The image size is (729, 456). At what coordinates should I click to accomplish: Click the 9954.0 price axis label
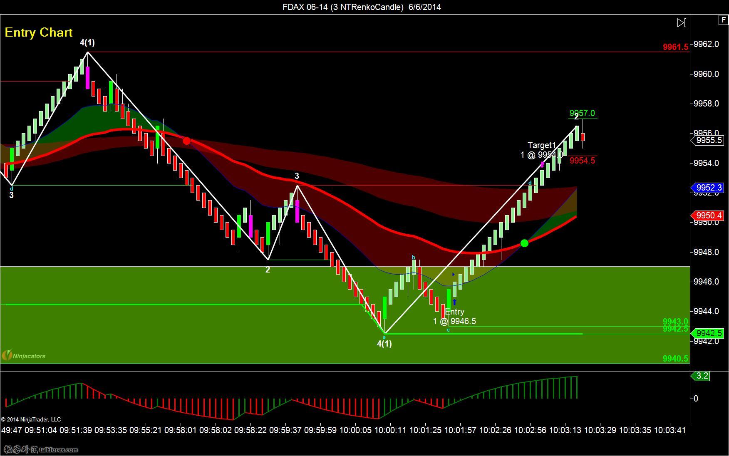tap(706, 163)
